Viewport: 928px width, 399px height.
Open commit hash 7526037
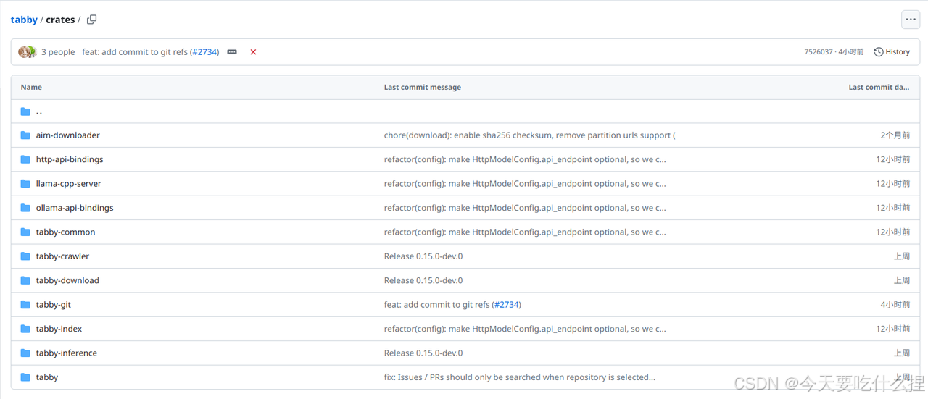819,52
